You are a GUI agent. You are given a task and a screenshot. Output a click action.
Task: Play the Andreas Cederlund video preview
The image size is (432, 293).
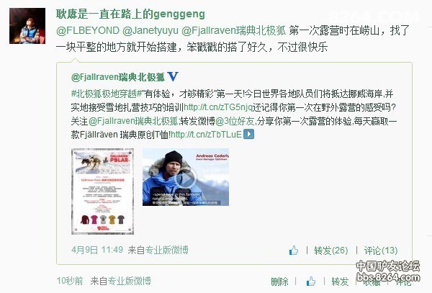(x=186, y=177)
